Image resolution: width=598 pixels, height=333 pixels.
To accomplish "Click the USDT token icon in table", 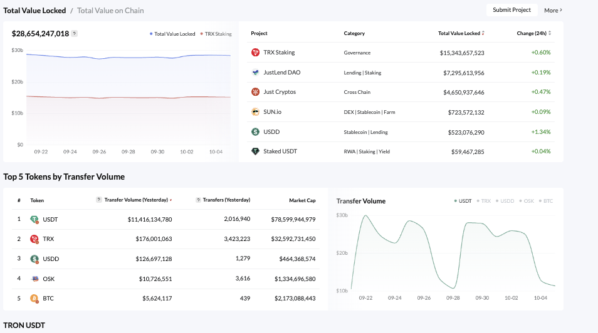I will tap(34, 220).
